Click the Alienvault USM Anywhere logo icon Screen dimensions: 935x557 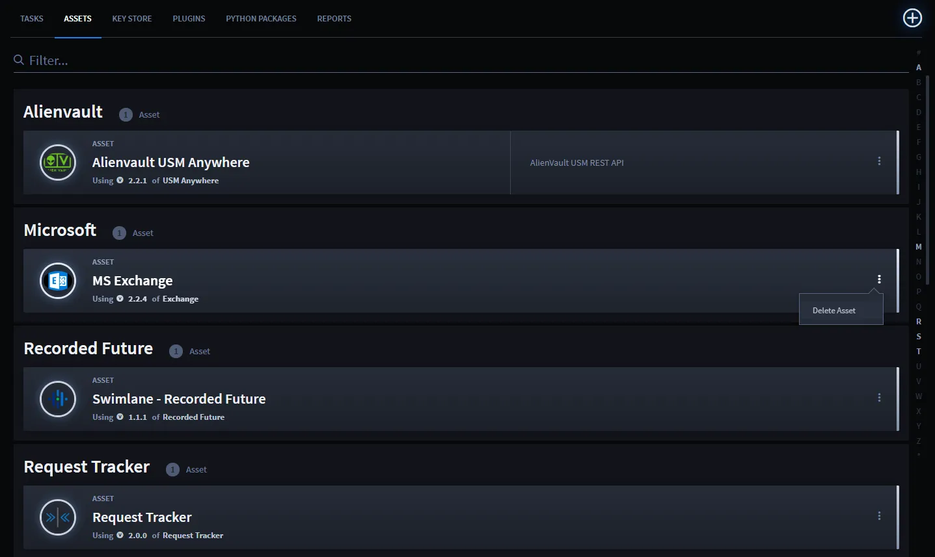coord(58,162)
